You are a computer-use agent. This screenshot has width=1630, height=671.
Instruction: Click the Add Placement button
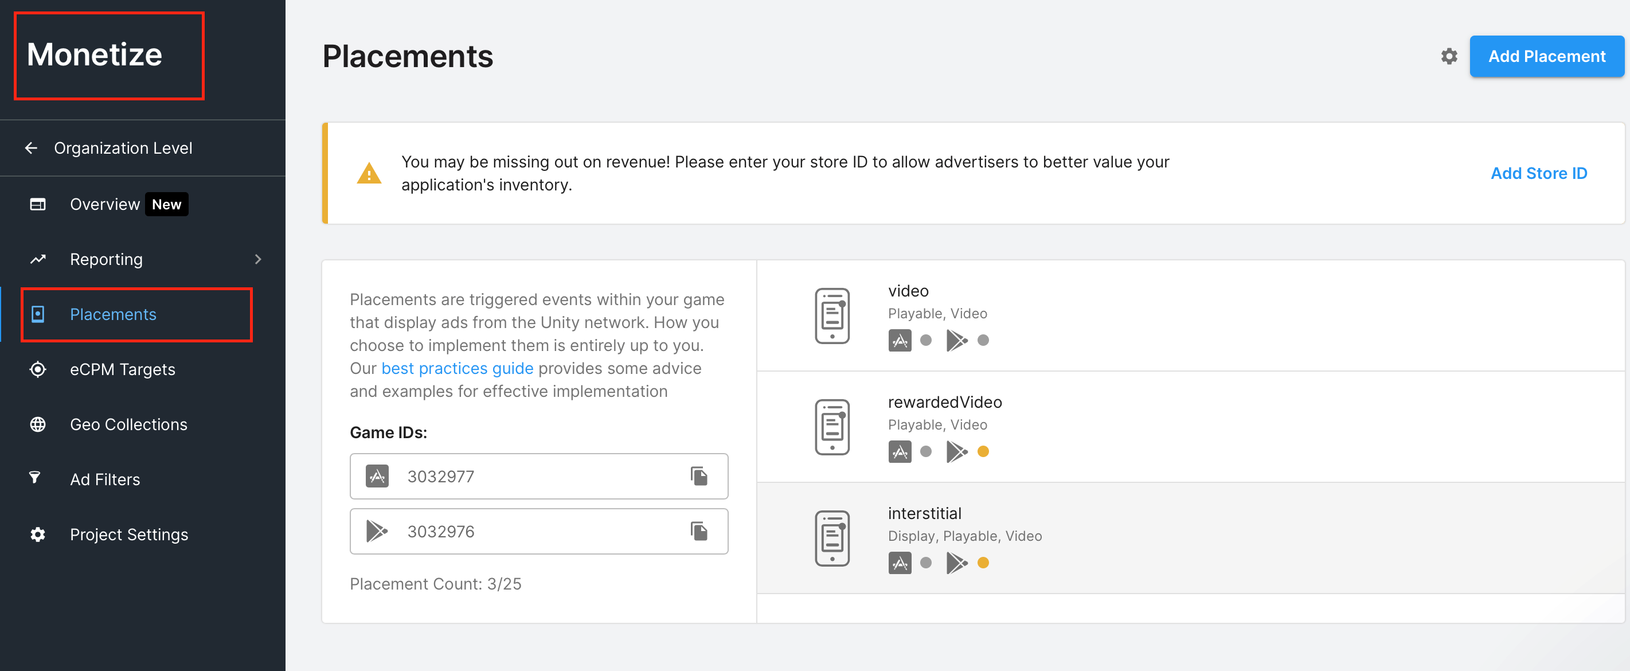[x=1546, y=56]
